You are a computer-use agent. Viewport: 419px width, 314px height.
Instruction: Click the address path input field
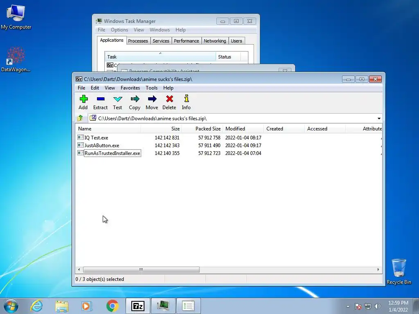click(232, 118)
